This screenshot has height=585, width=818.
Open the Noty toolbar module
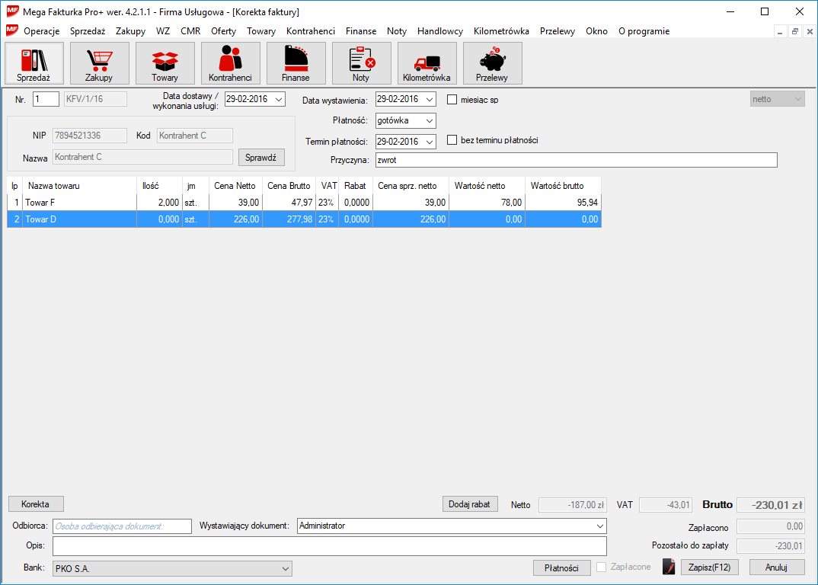tap(361, 63)
